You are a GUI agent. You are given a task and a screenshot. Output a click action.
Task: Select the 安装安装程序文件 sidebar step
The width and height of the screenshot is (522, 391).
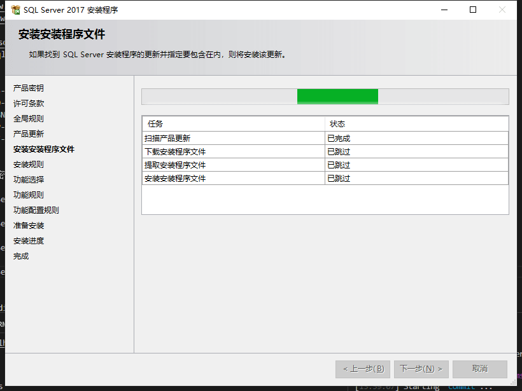pyautogui.click(x=44, y=149)
